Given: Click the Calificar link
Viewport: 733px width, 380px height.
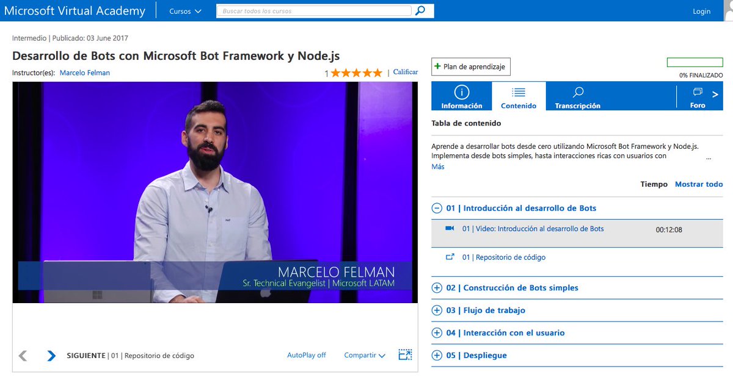Looking at the screenshot, I should click(406, 72).
